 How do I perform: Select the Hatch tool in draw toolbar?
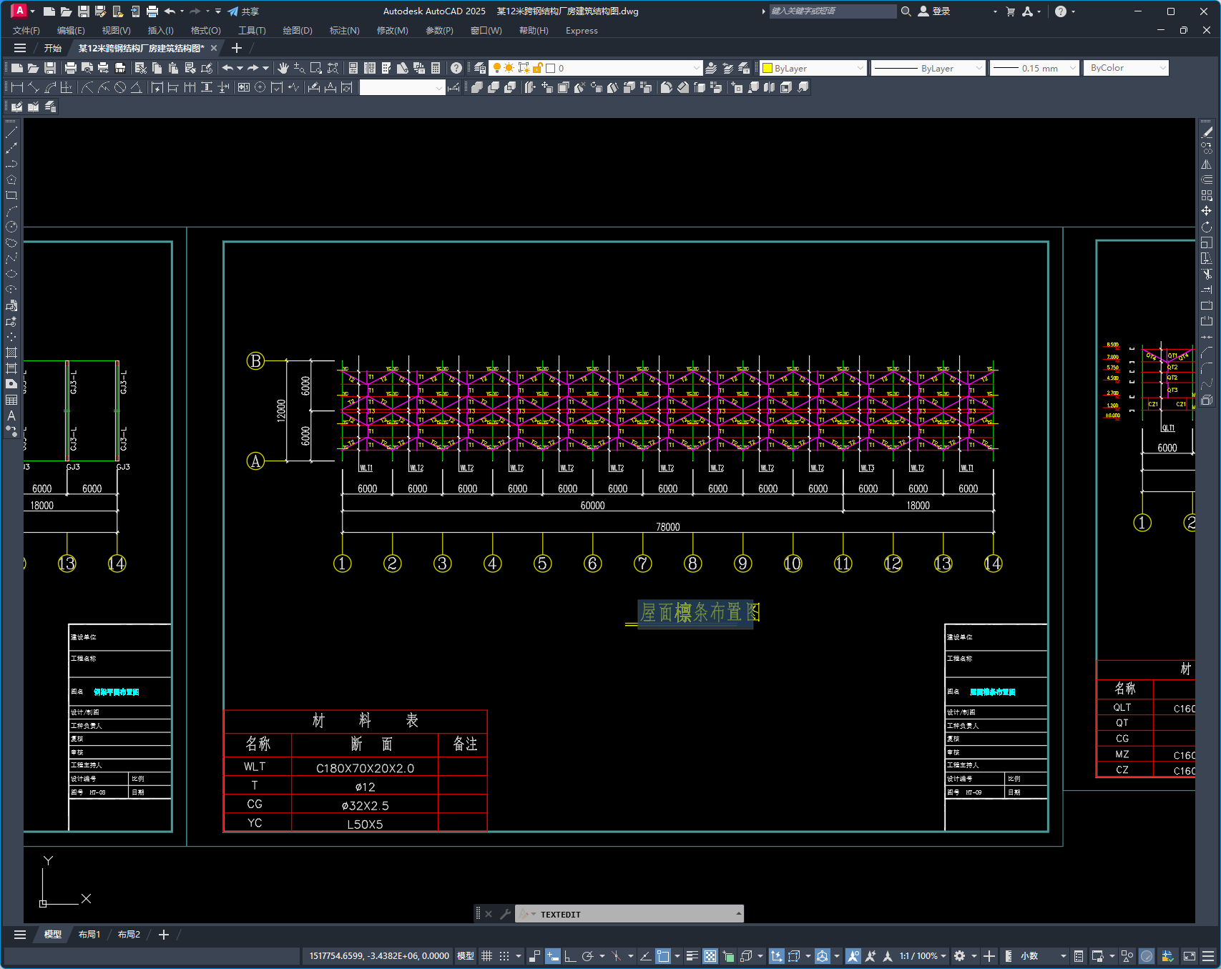tap(11, 353)
